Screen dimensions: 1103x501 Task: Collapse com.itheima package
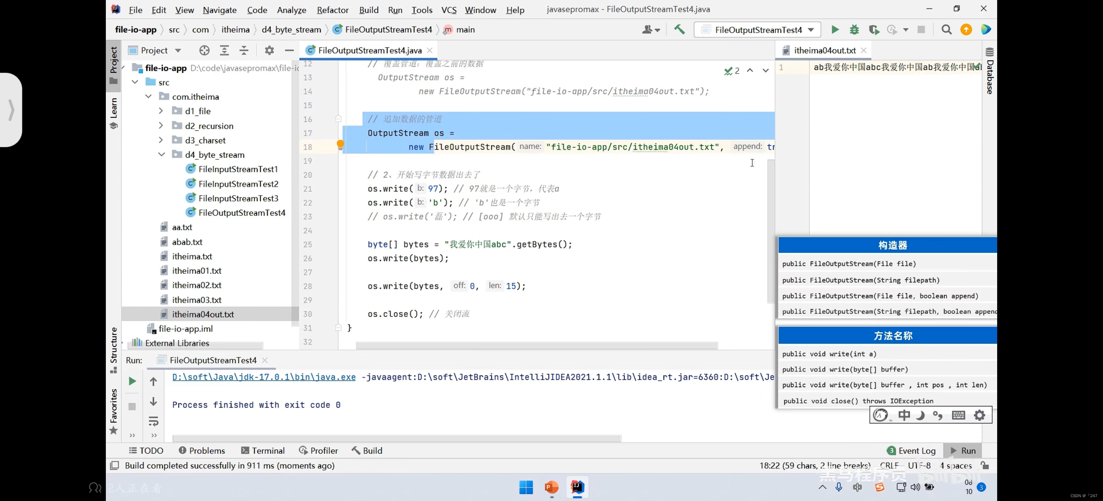pos(148,96)
